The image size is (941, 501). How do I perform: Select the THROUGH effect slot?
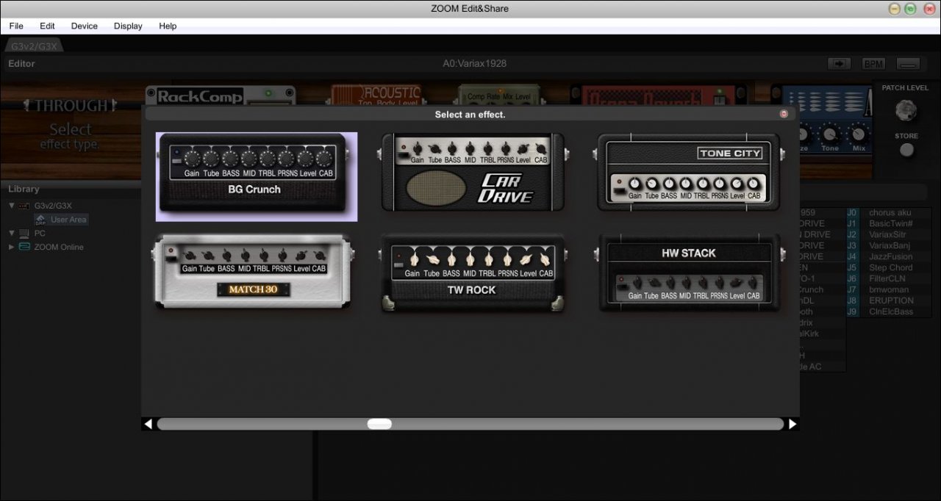click(x=70, y=125)
